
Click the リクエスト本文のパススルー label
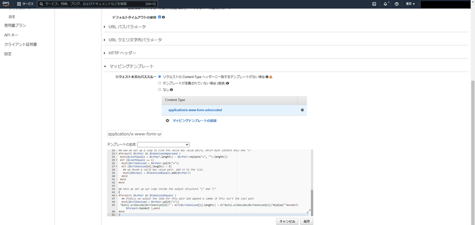click(x=136, y=77)
